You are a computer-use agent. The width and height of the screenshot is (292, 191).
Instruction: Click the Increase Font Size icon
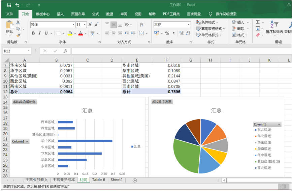[x=90, y=25]
